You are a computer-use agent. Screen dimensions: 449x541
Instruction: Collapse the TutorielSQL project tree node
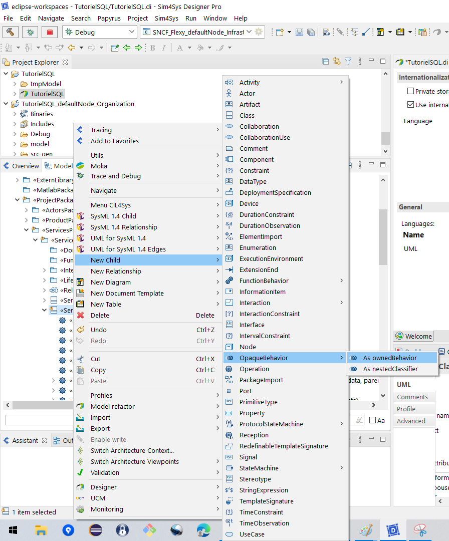click(6, 74)
